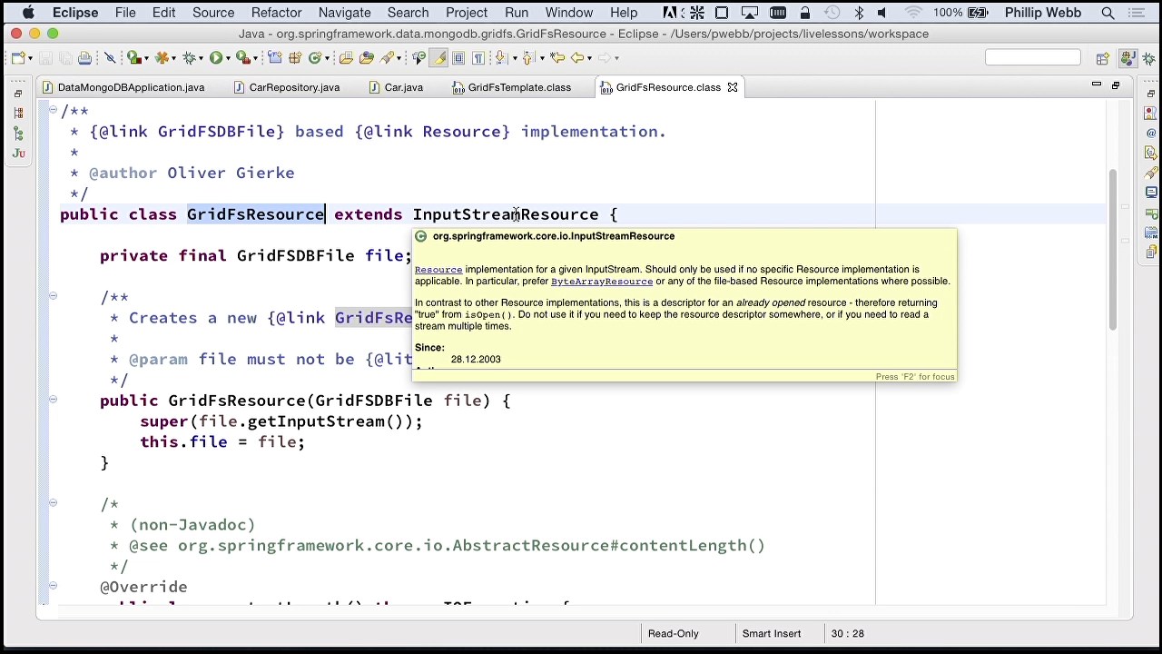Image resolution: width=1162 pixels, height=654 pixels.
Task: Open the Debug dropdown arrow
Action: 201,58
